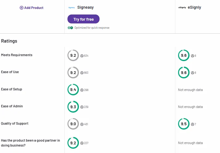This screenshot has height=153, width=220.
Task: Click the good partner in doing business label
Action: click(x=31, y=143)
